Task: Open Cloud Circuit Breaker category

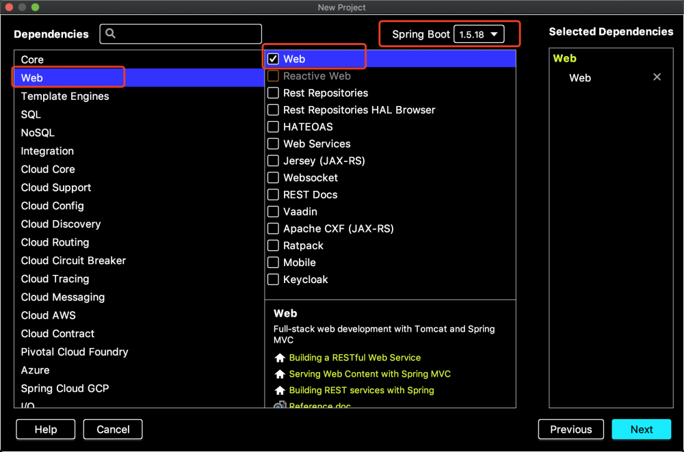Action: (x=139, y=261)
